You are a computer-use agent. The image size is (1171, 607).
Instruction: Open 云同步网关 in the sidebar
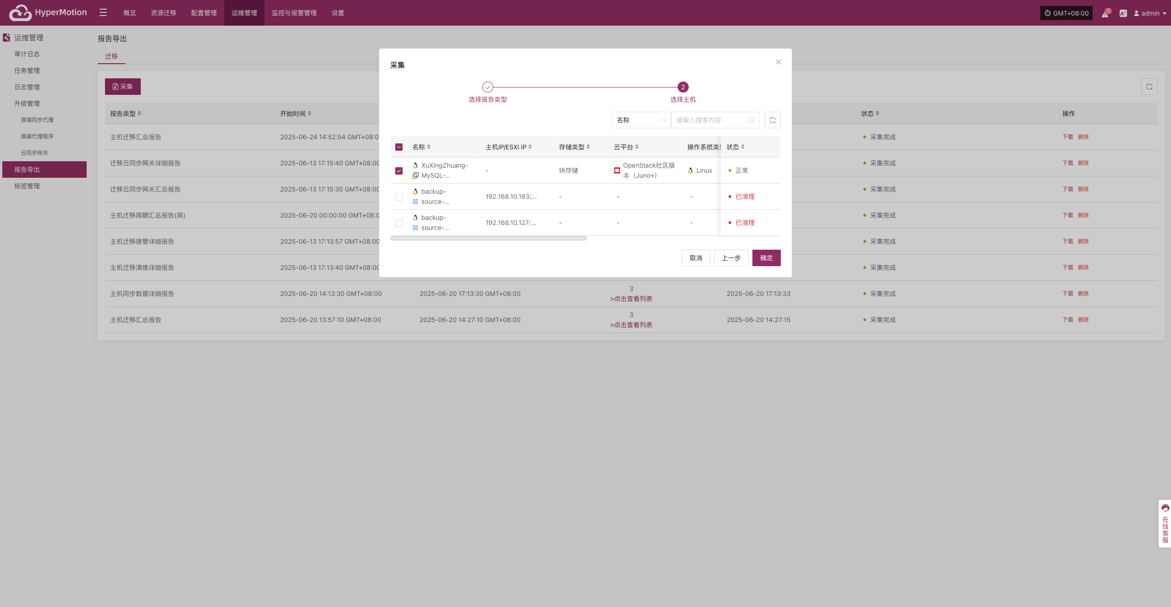(x=34, y=153)
